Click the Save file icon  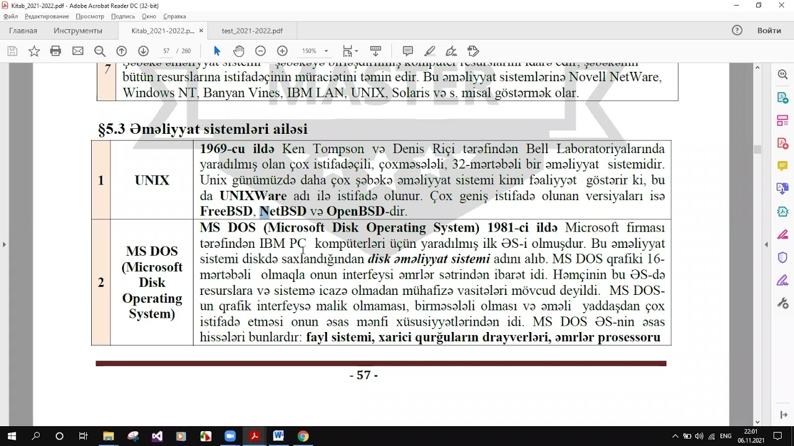[x=12, y=51]
